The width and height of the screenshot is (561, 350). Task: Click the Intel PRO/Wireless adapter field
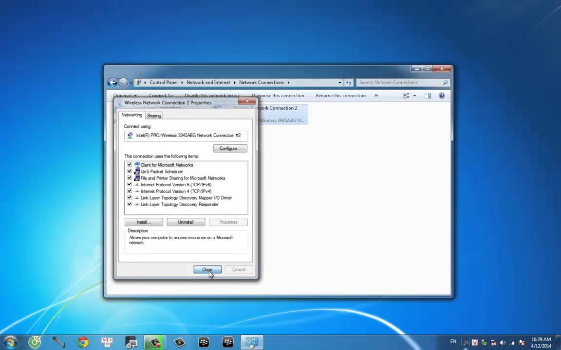tap(186, 136)
